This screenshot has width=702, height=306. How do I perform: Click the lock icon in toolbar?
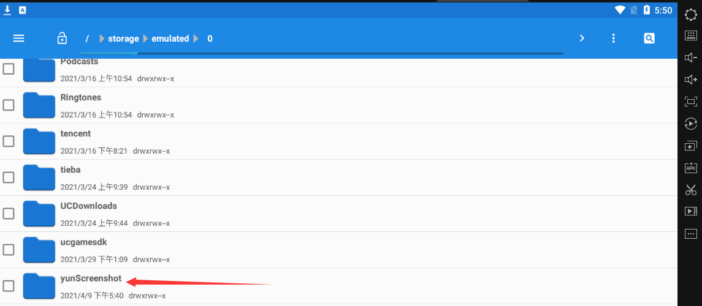62,38
